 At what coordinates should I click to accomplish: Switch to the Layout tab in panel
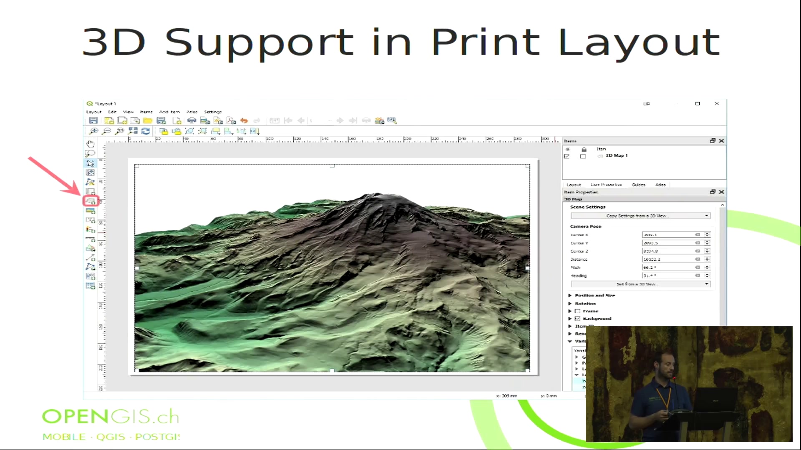pos(574,185)
